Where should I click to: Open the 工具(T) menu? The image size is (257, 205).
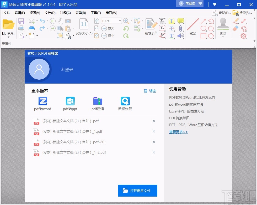pos(96,13)
